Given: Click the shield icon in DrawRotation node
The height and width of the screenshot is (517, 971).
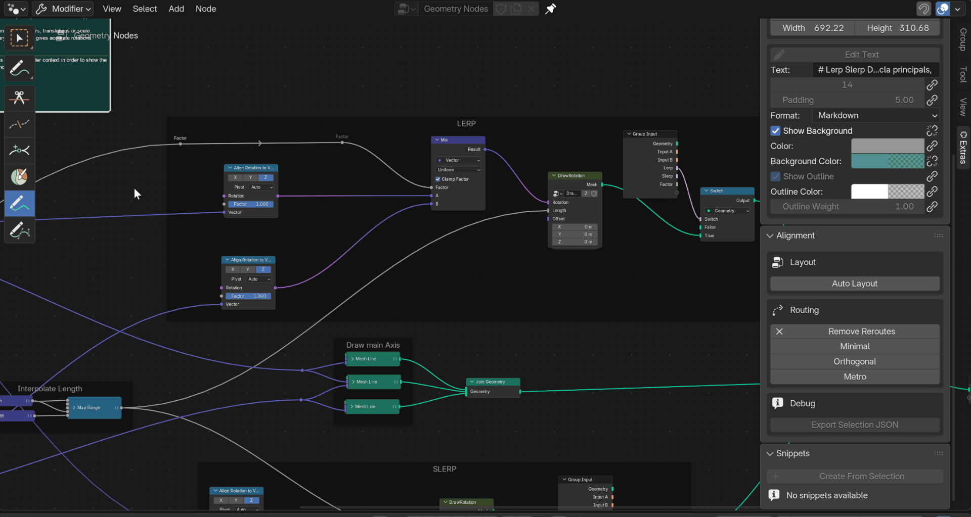Looking at the screenshot, I should (x=594, y=194).
